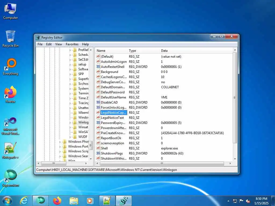Open the Edit menu
275x206 pixels.
coord(49,44)
